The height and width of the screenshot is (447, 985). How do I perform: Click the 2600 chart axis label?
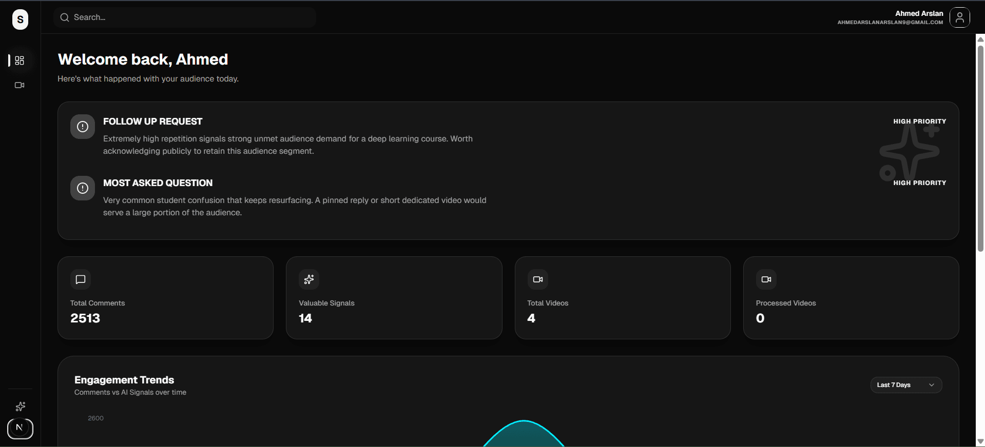tap(95, 418)
